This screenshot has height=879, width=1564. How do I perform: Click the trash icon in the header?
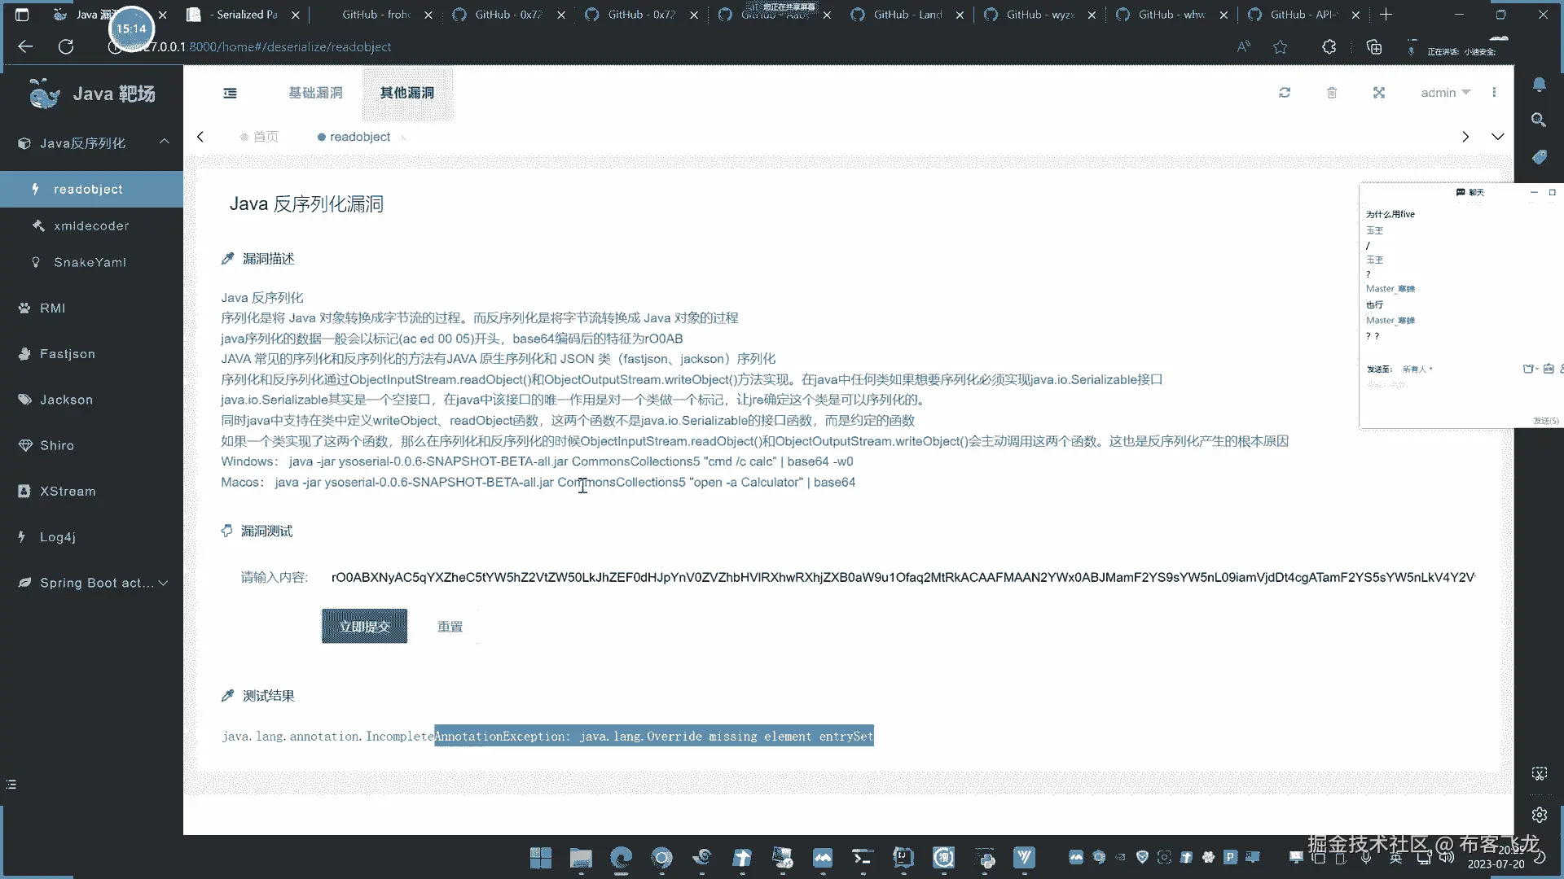click(x=1332, y=93)
